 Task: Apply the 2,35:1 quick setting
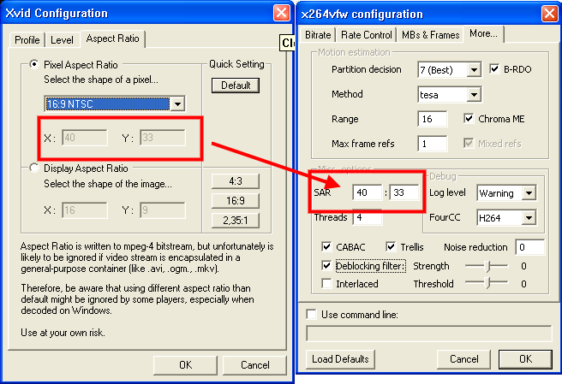pos(236,221)
